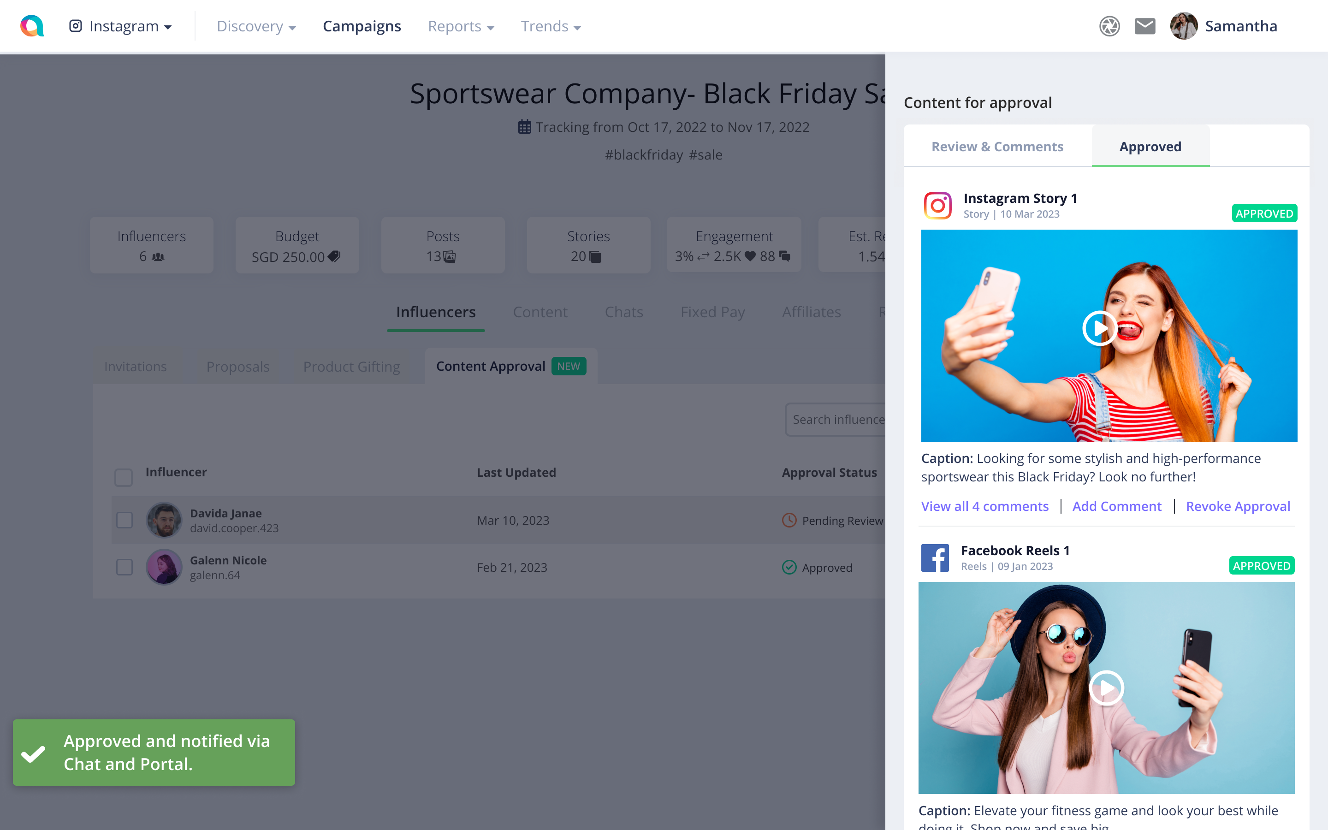Click the Facebook logo beside Reels 1
1328x830 pixels.
[935, 558]
